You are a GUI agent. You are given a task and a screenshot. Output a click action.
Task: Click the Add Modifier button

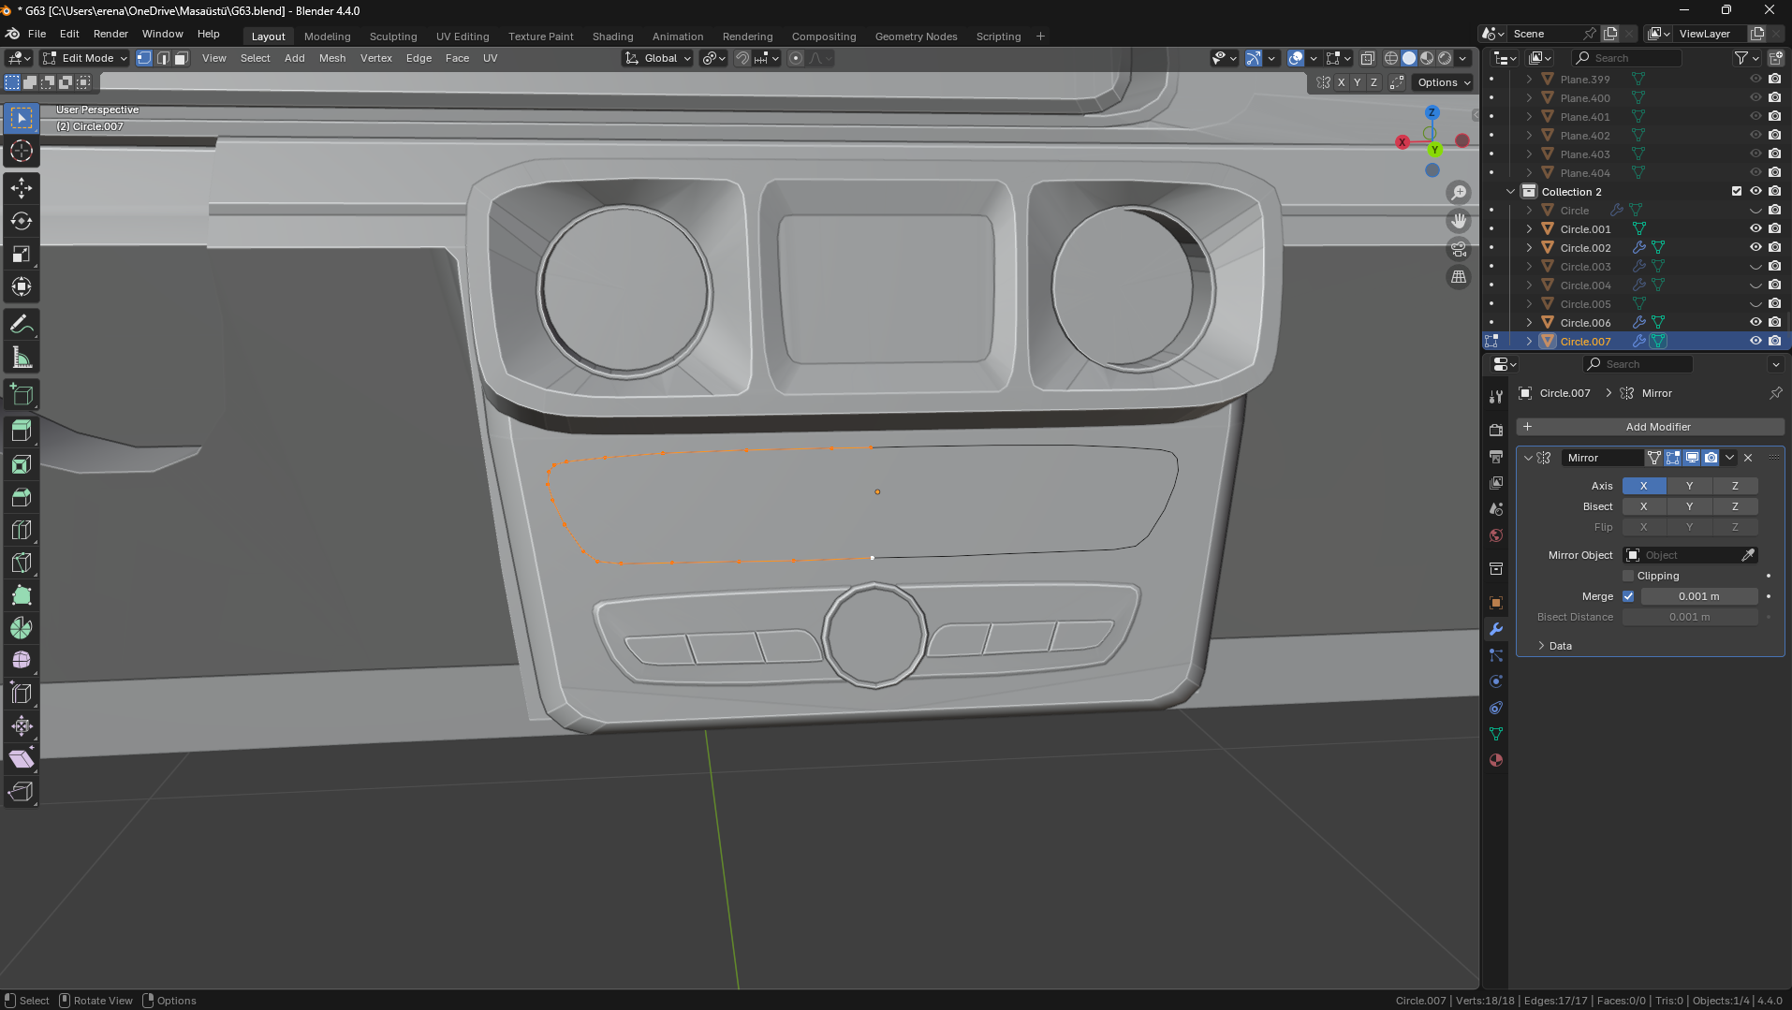coord(1650,427)
